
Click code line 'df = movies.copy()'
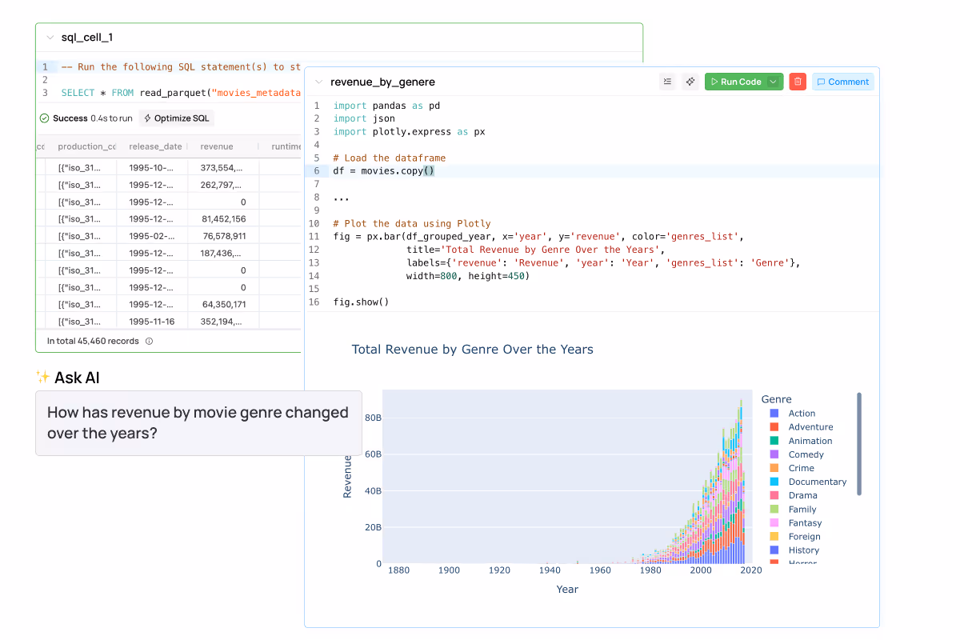384,170
